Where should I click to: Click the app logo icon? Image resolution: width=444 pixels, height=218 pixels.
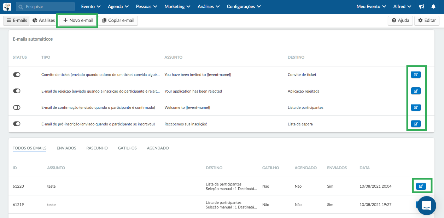pos(7,7)
